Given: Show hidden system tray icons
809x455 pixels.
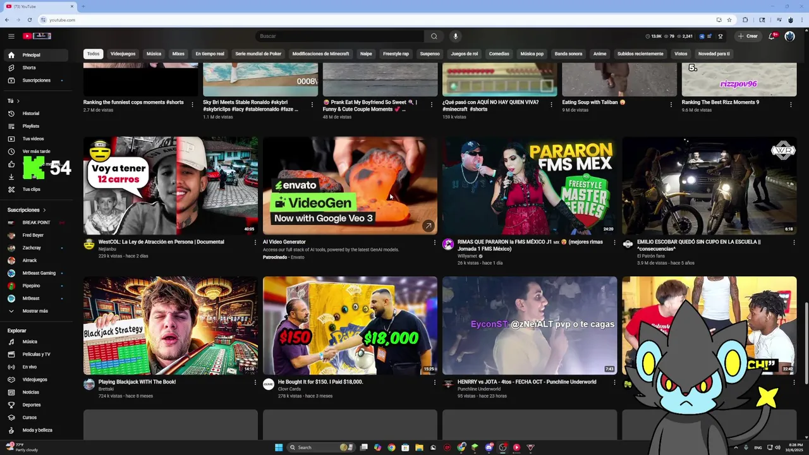Looking at the screenshot, I should click(735, 447).
